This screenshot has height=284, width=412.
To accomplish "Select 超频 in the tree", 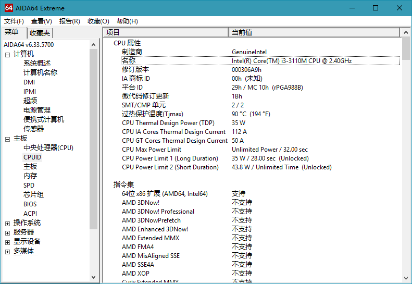I will 30,101.
